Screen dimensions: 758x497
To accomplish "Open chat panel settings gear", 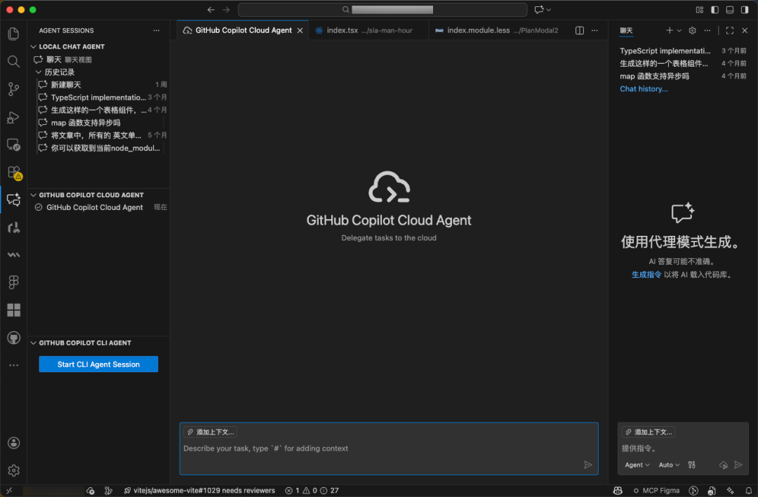I will point(692,30).
